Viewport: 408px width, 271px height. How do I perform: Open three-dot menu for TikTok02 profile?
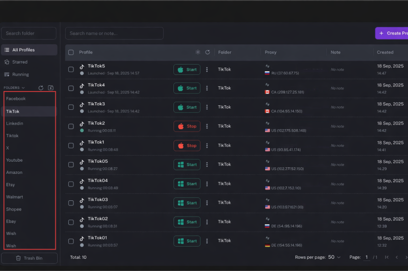point(207,222)
